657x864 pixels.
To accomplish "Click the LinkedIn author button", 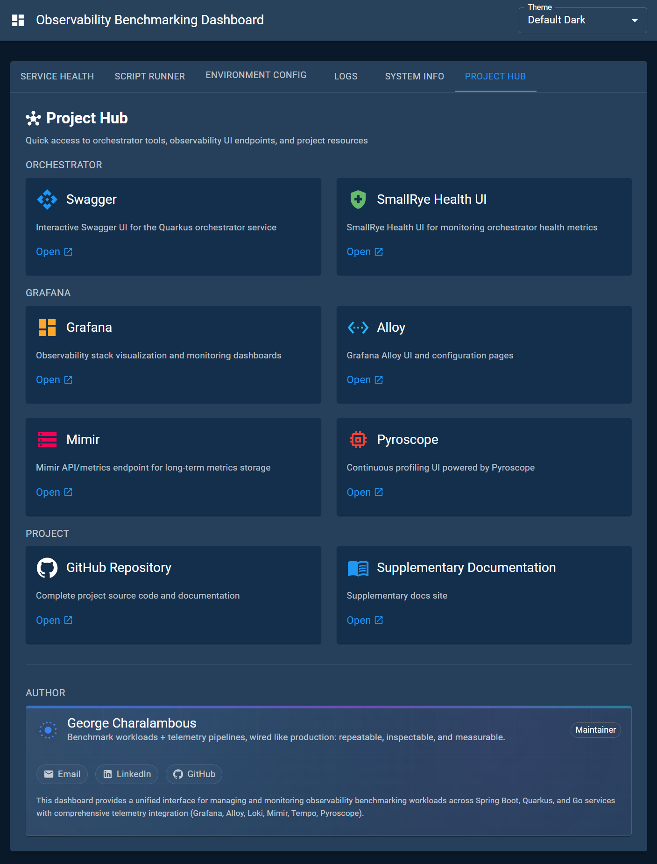I will coord(127,774).
